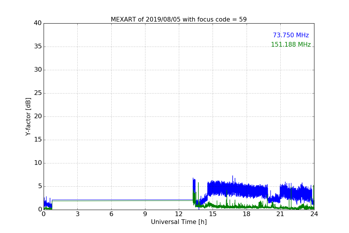The image size is (349, 233).
Task: Click the y-axis tick label '25'
Action: (x=38, y=93)
